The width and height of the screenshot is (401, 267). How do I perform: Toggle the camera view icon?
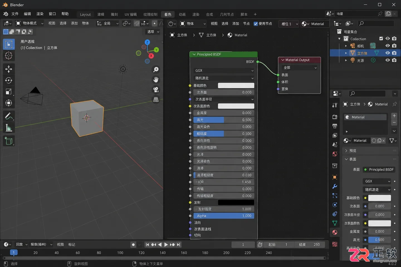coord(156,90)
